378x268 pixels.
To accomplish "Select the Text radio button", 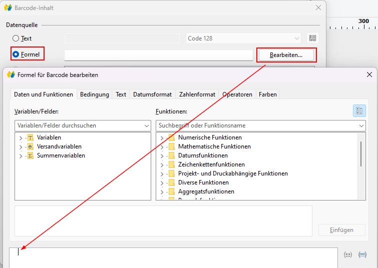I will 16,38.
